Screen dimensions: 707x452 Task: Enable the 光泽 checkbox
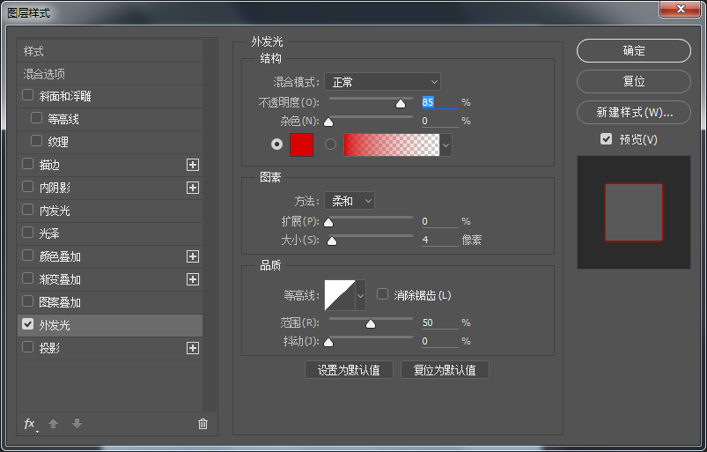click(28, 233)
